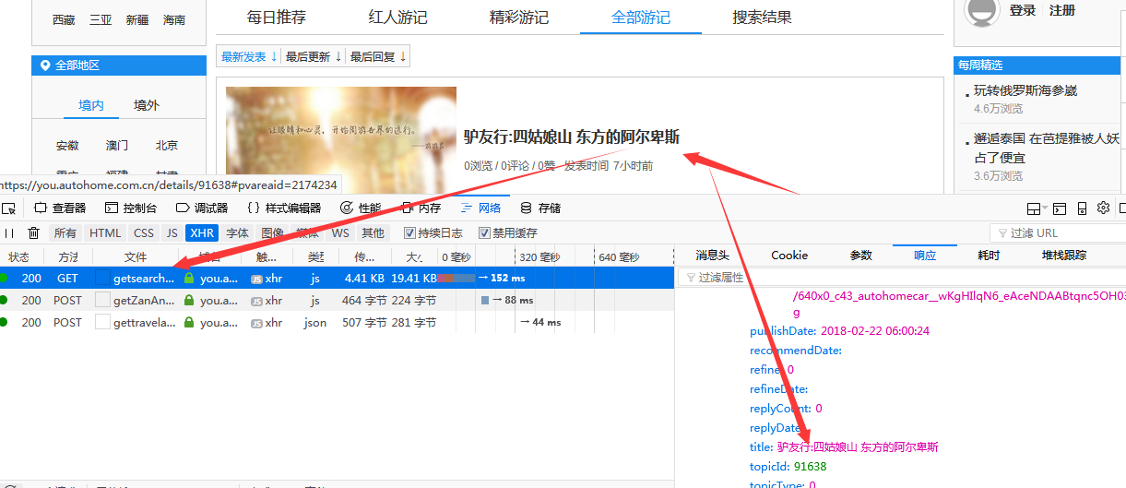This screenshot has height=488, width=1126.
Task: Filter requests by JS
Action: click(172, 233)
